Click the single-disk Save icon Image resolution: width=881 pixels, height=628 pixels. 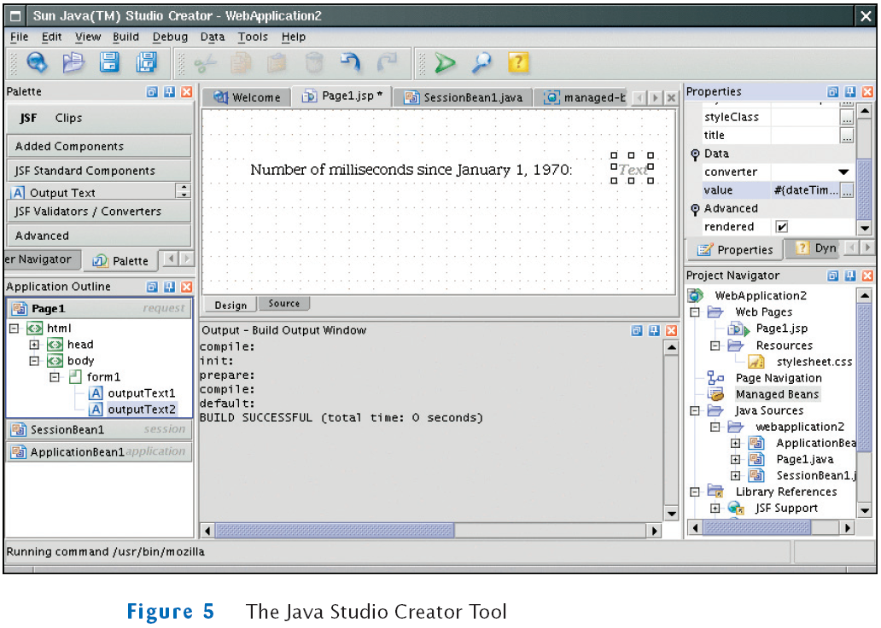(110, 62)
